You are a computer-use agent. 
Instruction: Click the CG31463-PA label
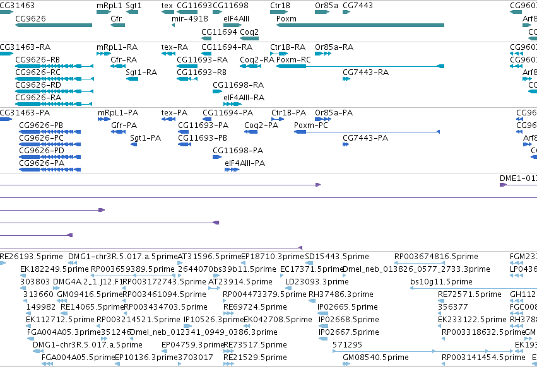[25, 113]
